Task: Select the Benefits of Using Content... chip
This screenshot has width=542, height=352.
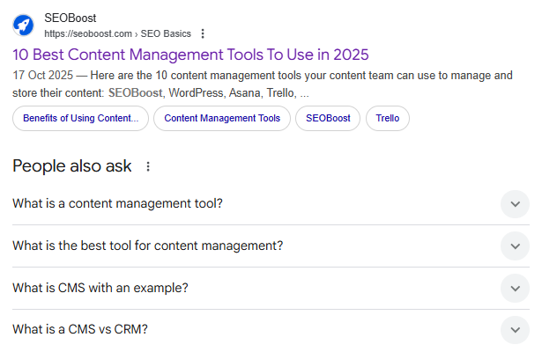Action: (x=80, y=119)
